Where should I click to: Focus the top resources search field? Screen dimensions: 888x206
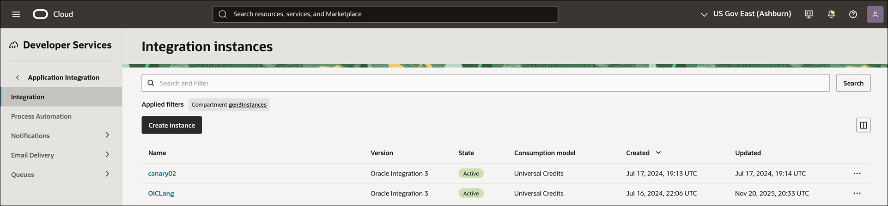(385, 14)
